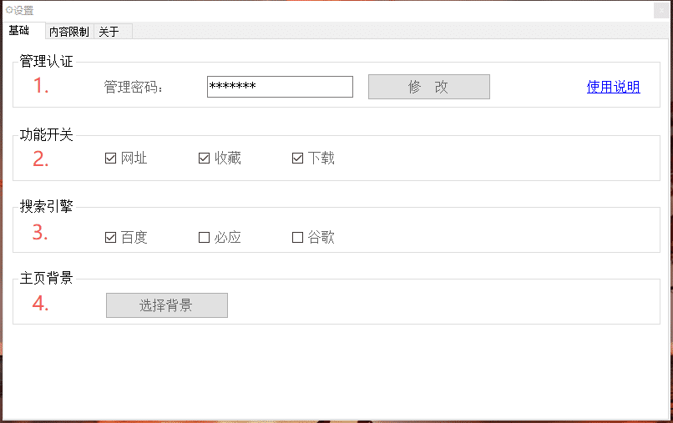Open the 内容限制 tab
This screenshot has width=673, height=423.
point(68,32)
